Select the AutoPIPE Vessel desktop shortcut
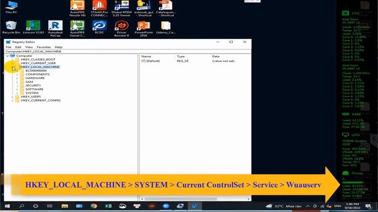Image resolution: width=378 pixels, height=212 pixels. point(77,28)
